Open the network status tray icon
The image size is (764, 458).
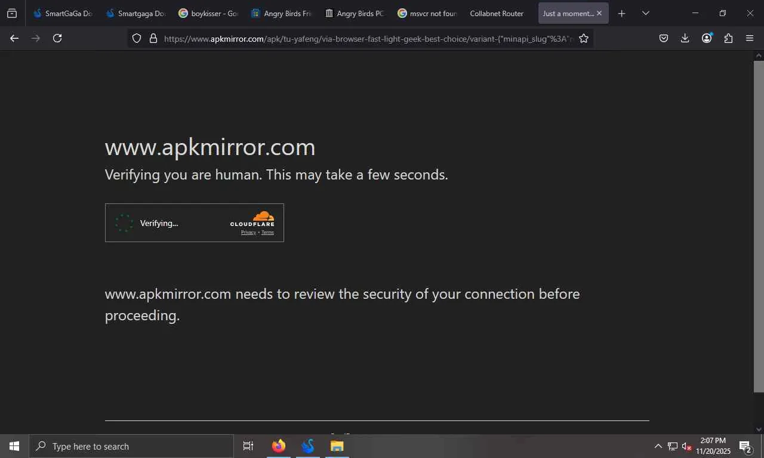[673, 446]
